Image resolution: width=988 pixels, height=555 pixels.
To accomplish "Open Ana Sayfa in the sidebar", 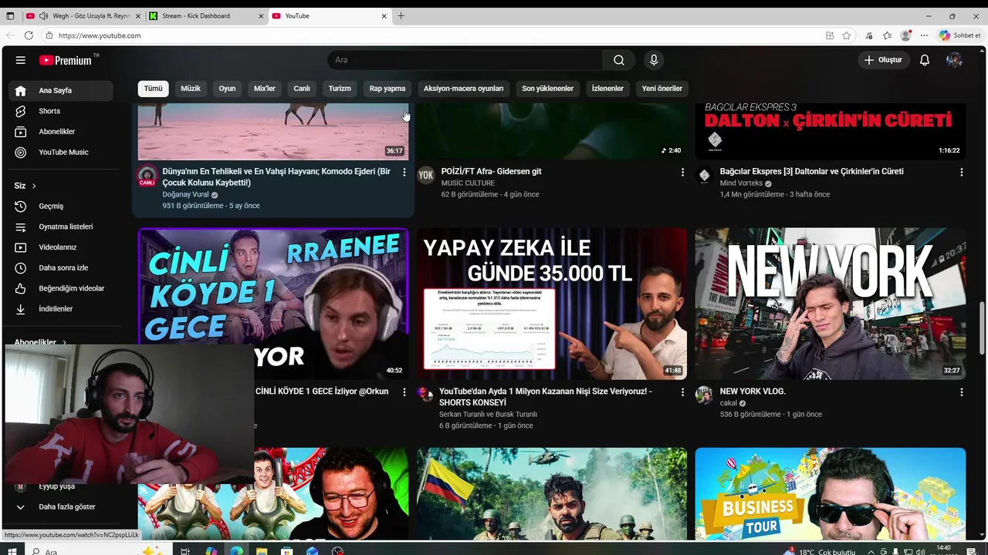I will (61, 90).
